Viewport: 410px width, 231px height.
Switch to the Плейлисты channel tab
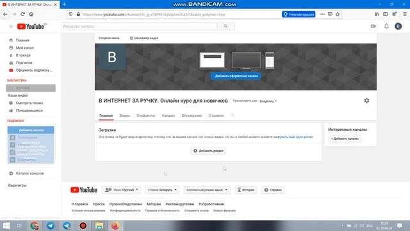click(x=145, y=116)
